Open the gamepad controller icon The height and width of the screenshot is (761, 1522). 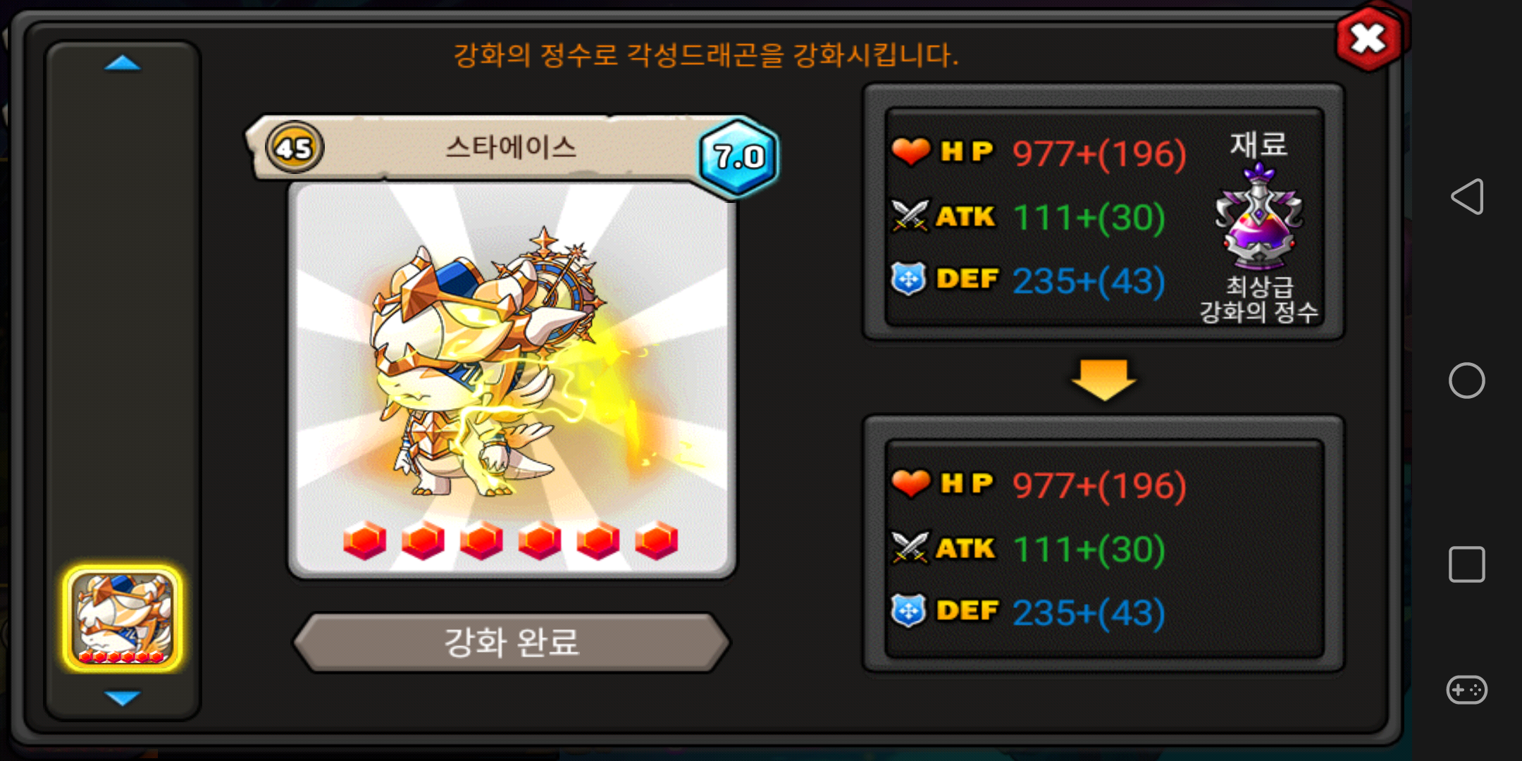1467,689
